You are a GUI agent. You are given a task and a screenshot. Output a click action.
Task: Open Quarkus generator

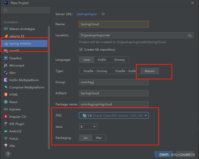15,58
